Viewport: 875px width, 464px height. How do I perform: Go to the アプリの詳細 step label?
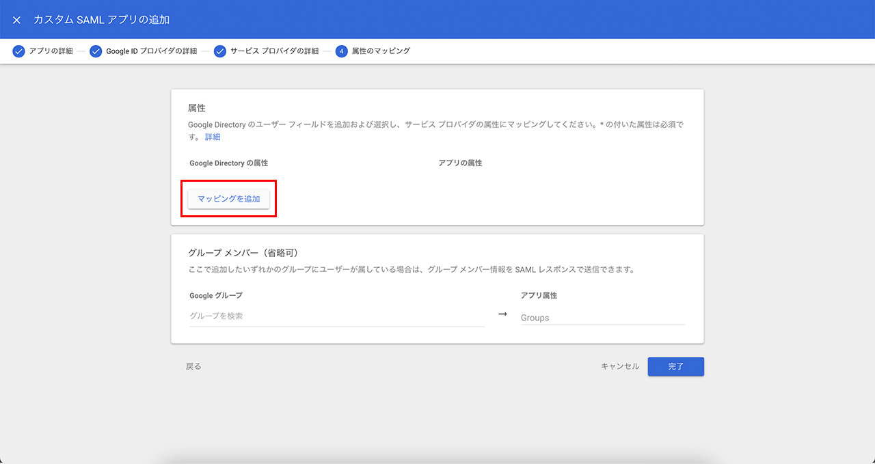point(51,51)
